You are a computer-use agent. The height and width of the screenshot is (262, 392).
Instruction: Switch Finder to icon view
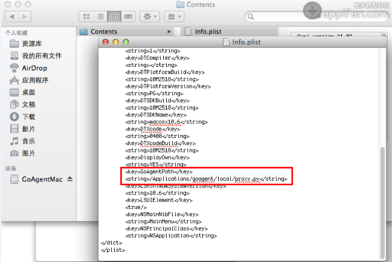coord(86,17)
